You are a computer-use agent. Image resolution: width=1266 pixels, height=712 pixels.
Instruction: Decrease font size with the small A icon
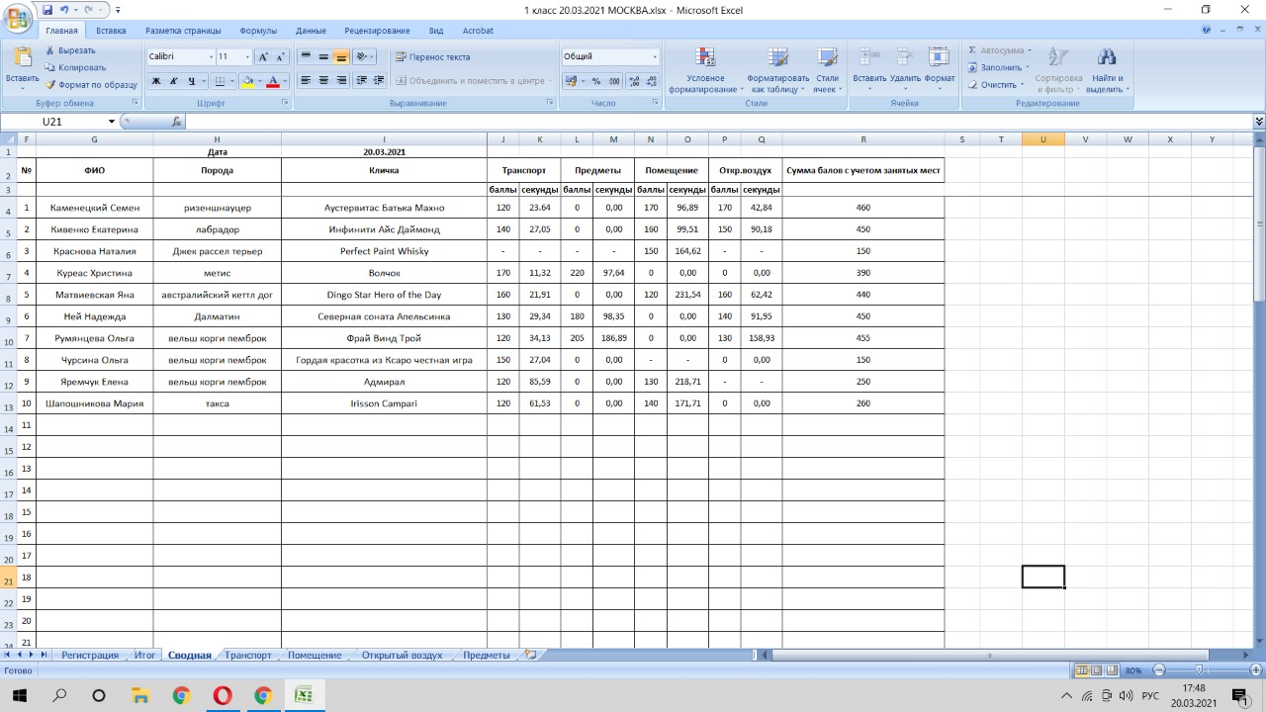click(280, 57)
